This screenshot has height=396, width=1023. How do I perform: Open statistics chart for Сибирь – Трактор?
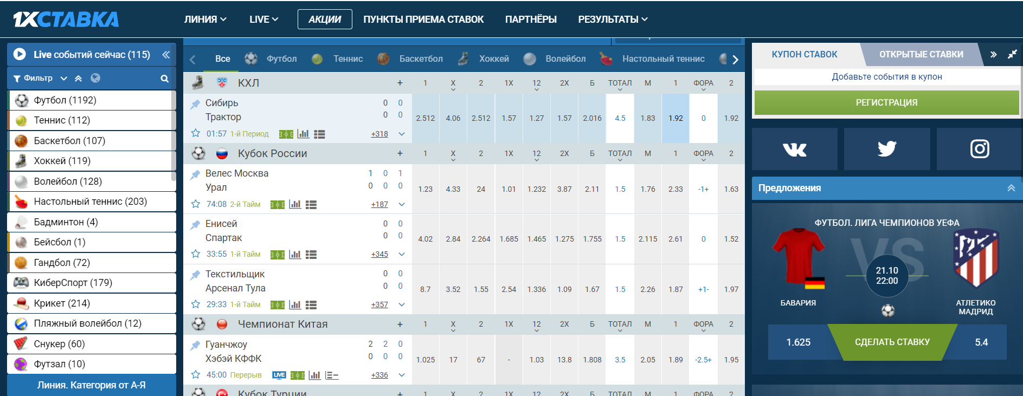click(x=304, y=134)
